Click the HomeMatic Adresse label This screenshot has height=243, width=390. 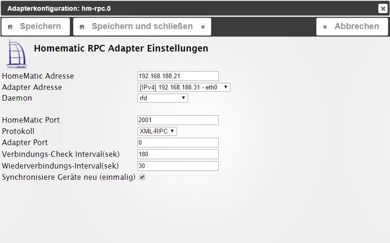(38, 76)
